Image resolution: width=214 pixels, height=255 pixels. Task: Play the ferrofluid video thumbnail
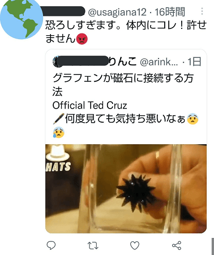point(126,189)
